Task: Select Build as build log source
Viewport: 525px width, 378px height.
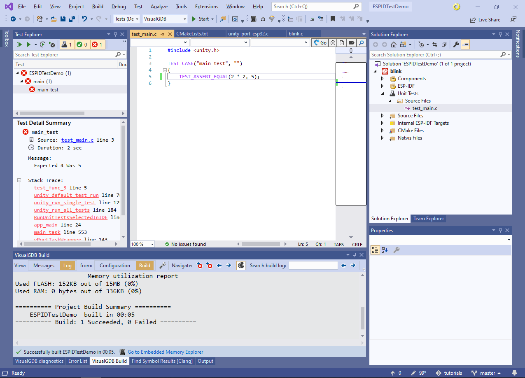Action: click(x=145, y=266)
